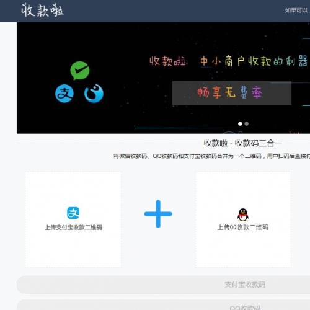
Task: Click the large blue plus sign
Action: click(x=158, y=214)
